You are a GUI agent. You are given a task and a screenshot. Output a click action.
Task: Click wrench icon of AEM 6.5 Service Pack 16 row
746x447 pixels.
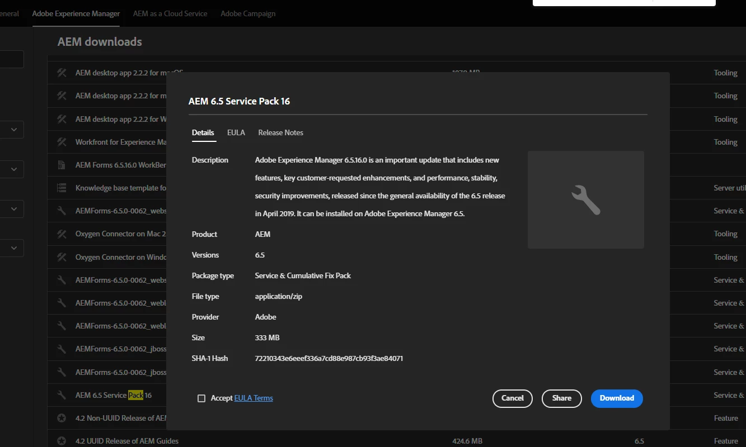[62, 395]
